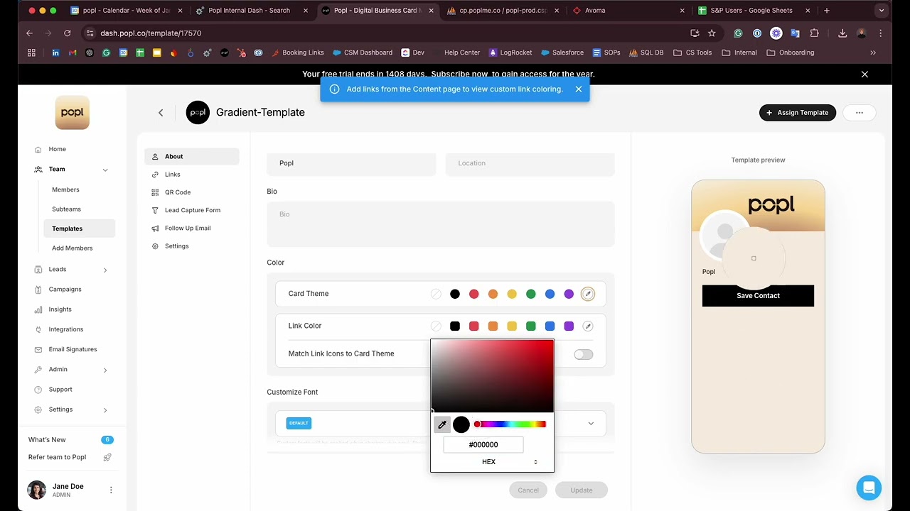Open the CS Tools bookmark folder
The image size is (910, 511).
point(692,53)
